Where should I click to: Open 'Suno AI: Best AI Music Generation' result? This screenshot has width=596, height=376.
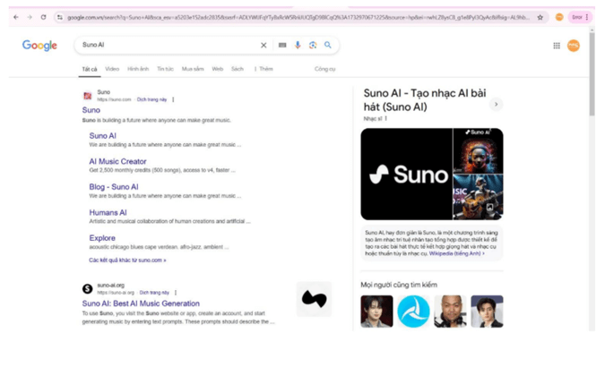click(x=141, y=303)
